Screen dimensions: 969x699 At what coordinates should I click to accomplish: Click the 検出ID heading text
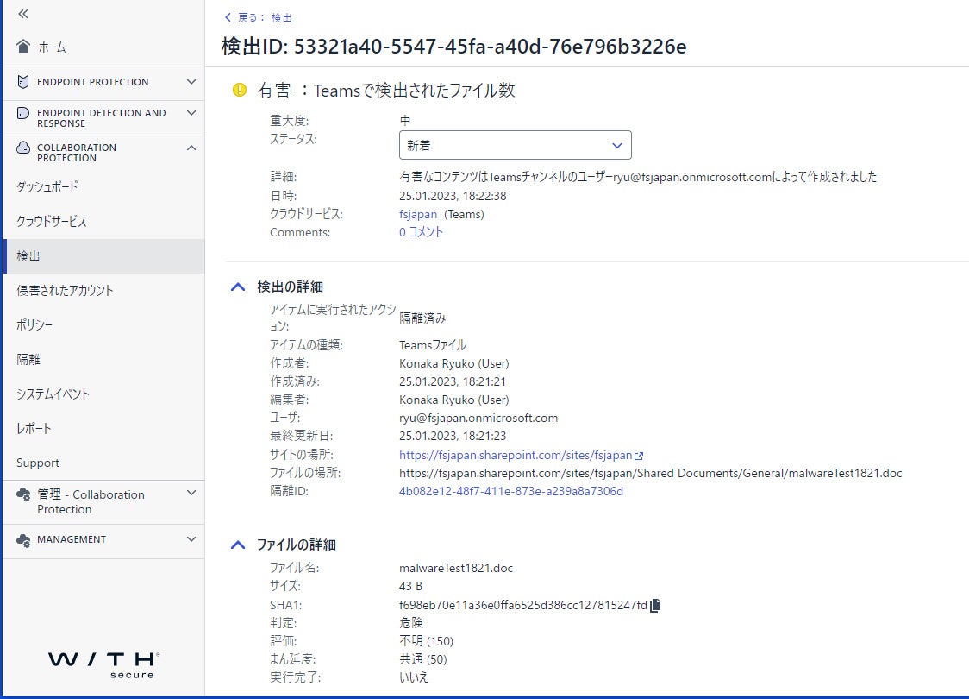[x=453, y=47]
